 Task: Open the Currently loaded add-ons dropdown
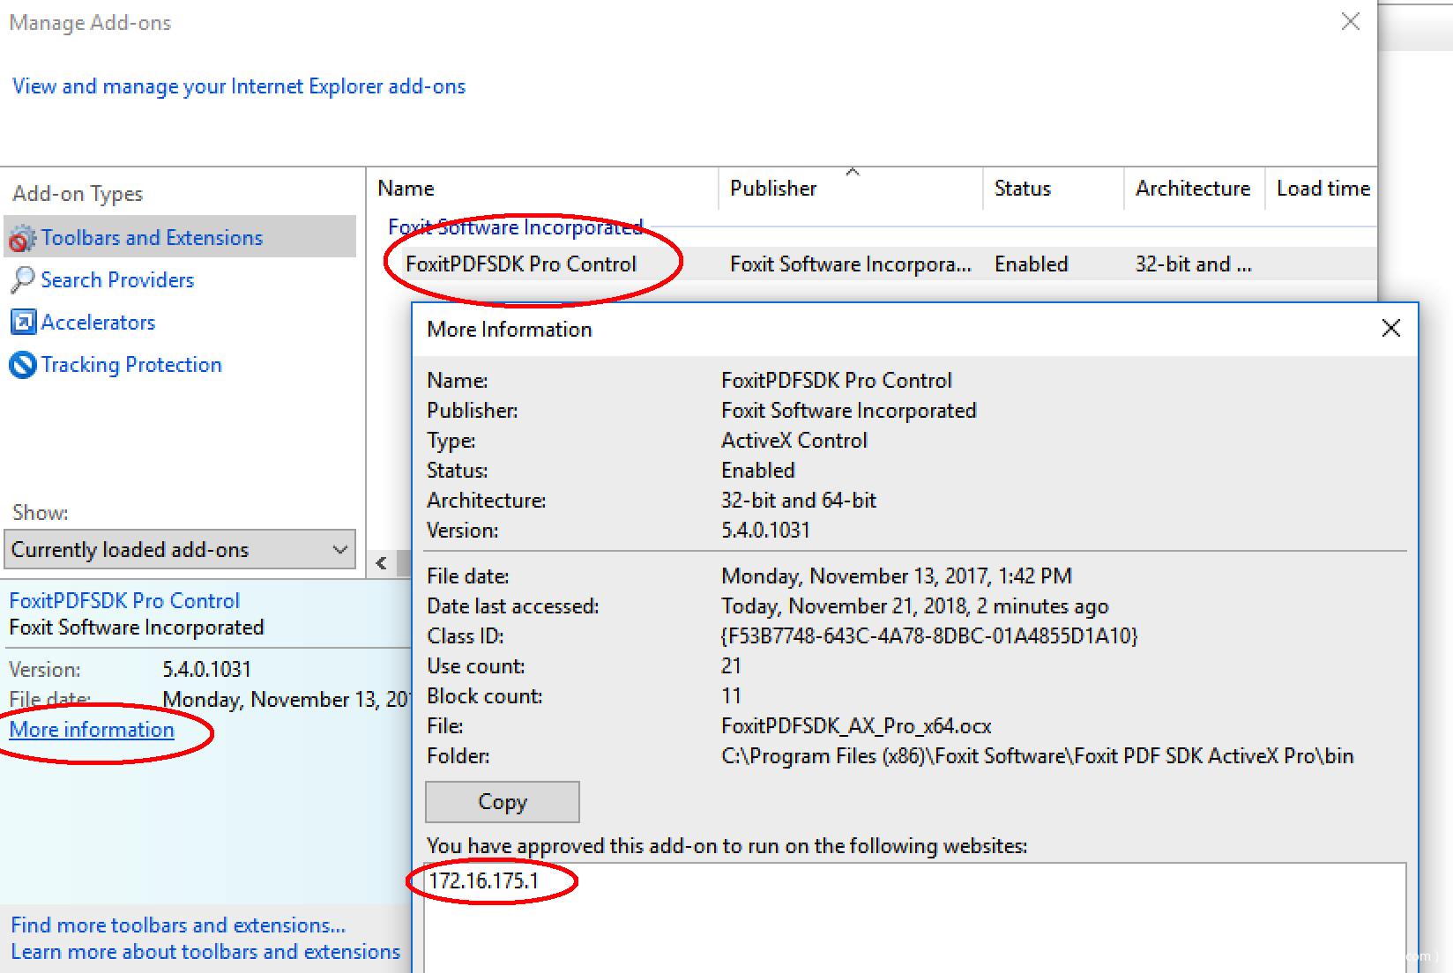(x=180, y=550)
